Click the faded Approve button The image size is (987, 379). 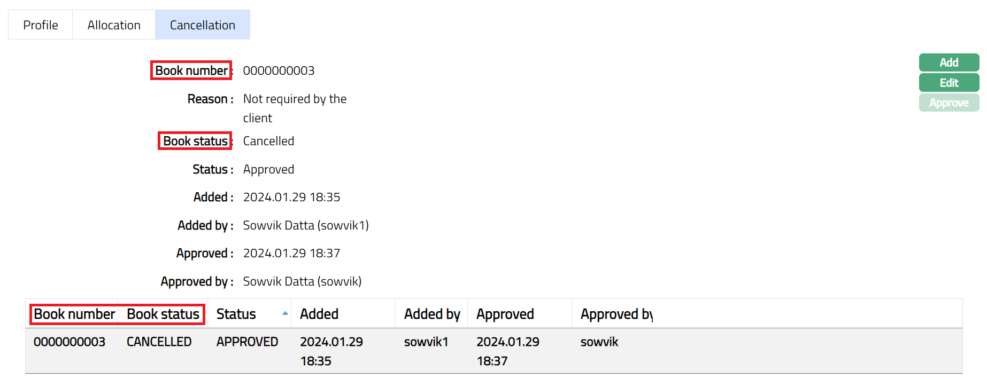[x=949, y=103]
